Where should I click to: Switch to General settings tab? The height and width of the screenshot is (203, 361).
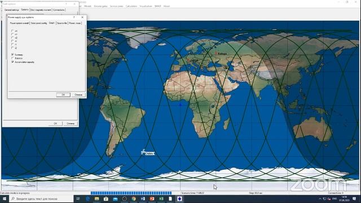(x=12, y=10)
